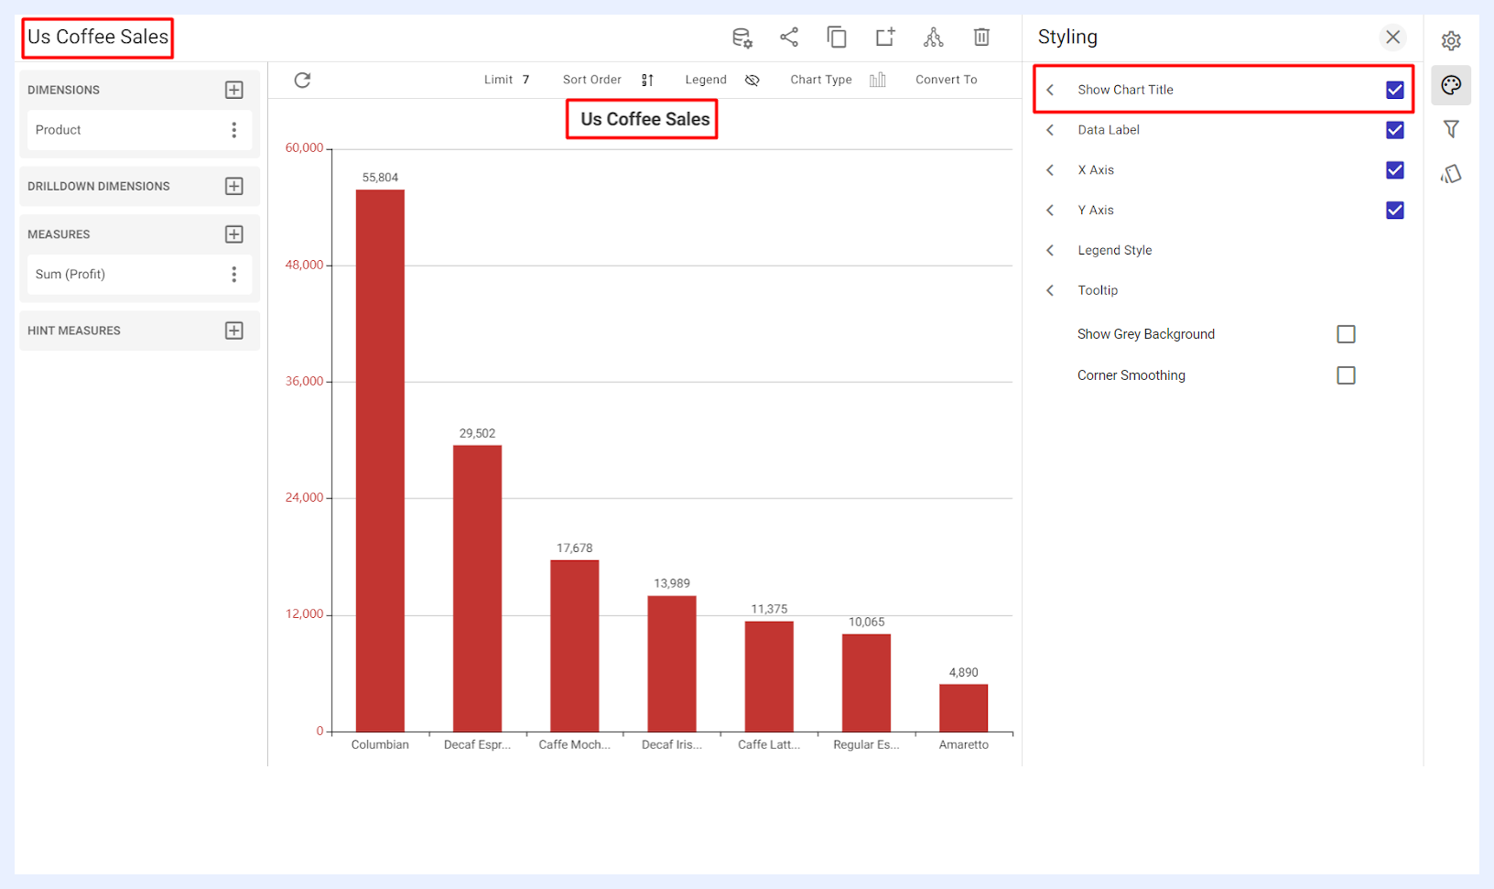Click the export chart icon

[x=885, y=37]
